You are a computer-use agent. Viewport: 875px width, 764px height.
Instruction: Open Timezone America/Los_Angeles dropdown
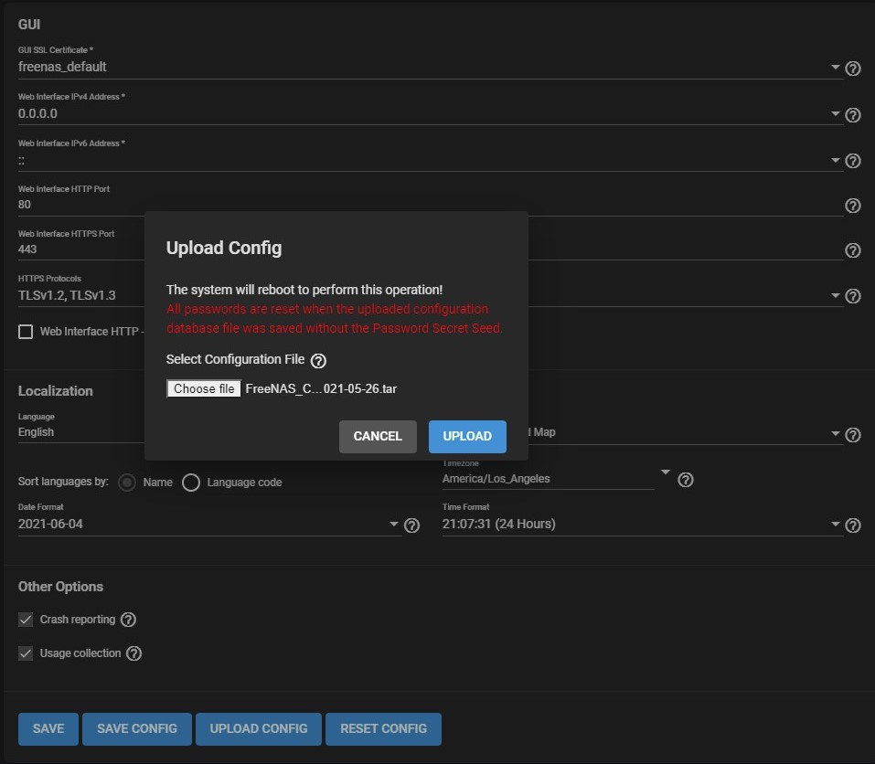click(666, 472)
